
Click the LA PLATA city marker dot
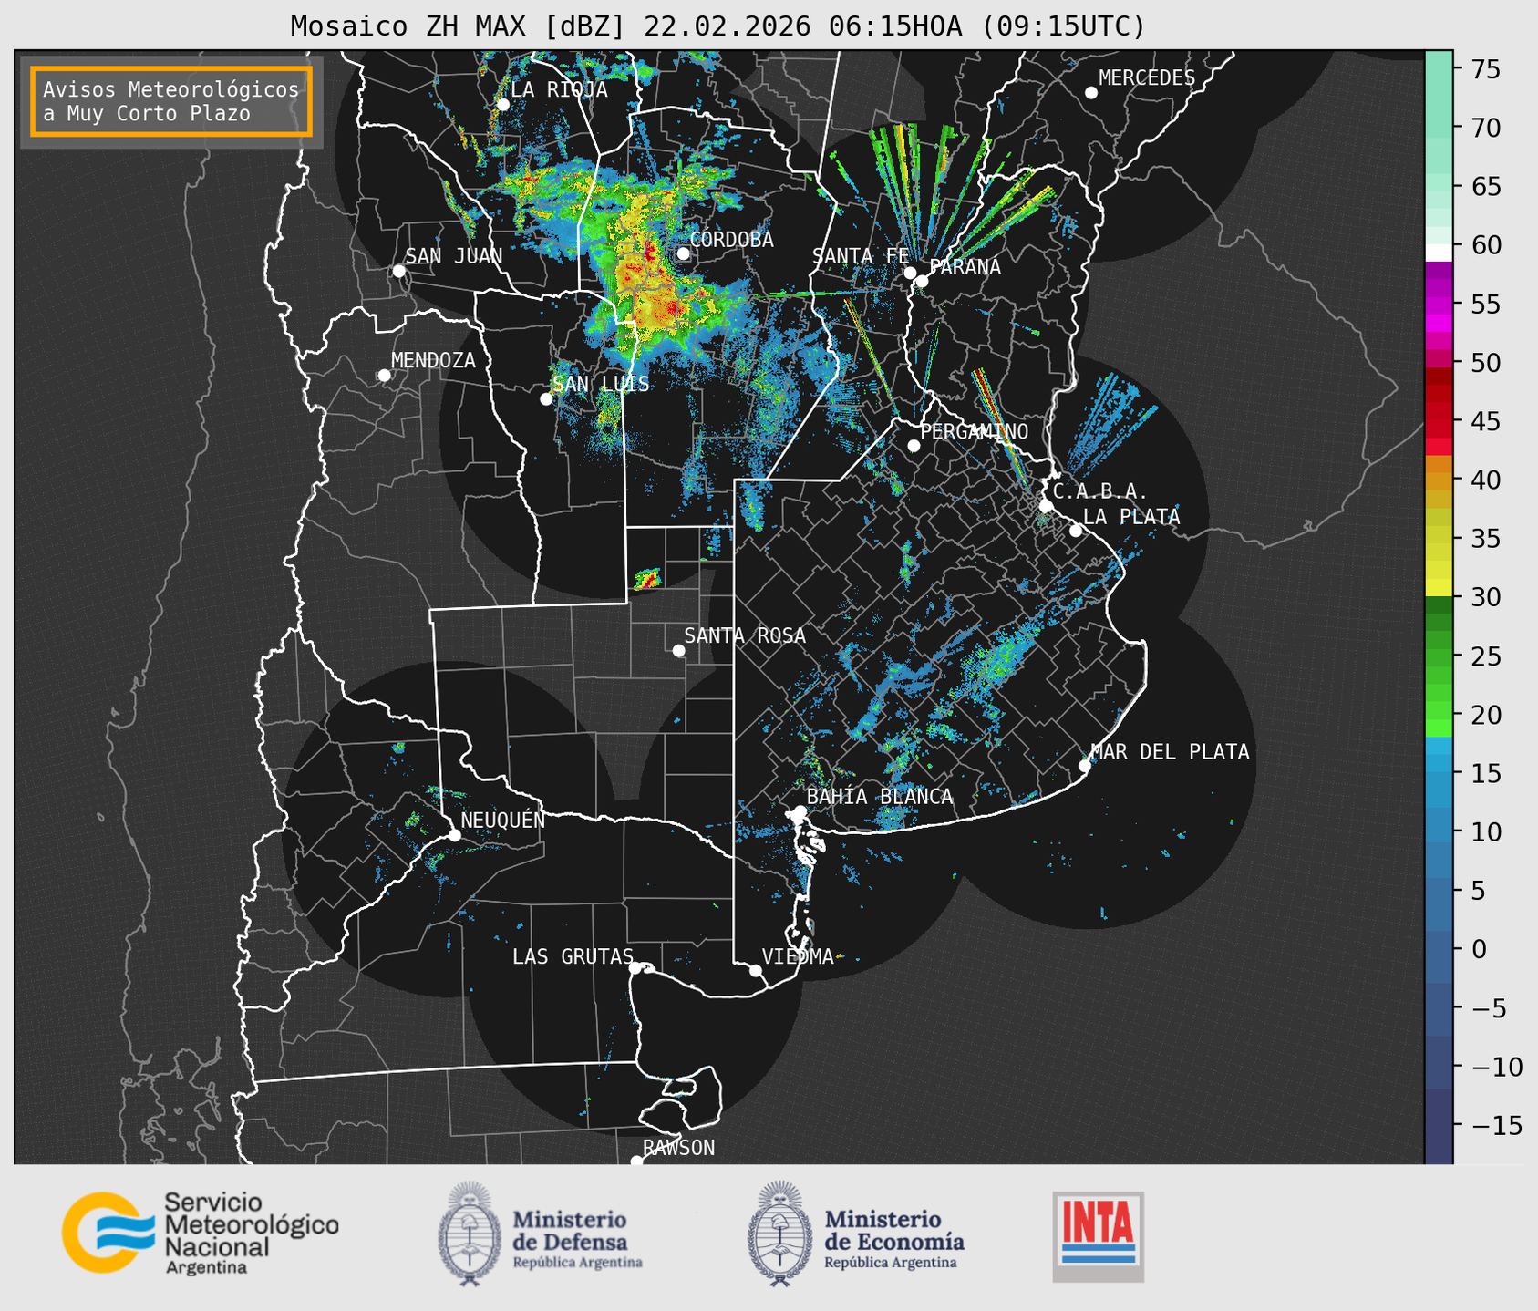[x=1076, y=531]
